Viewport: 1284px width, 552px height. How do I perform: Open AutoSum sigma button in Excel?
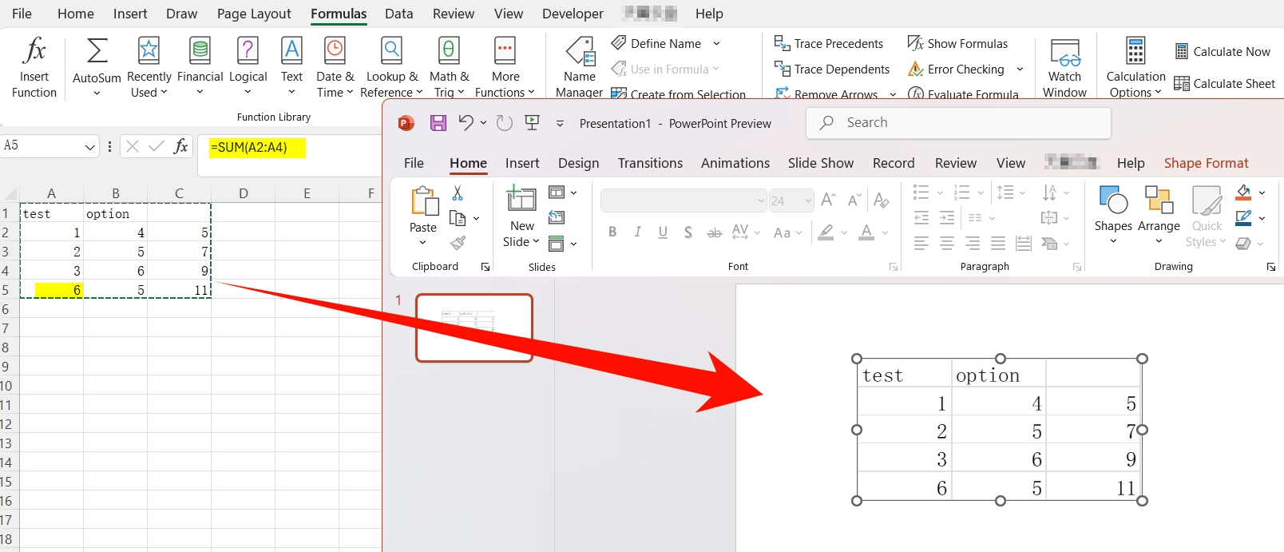coord(97,67)
